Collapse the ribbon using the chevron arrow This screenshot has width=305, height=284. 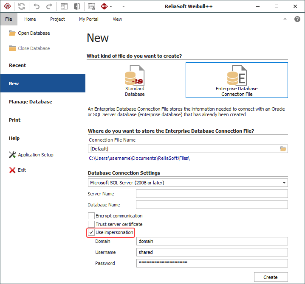(285, 19)
